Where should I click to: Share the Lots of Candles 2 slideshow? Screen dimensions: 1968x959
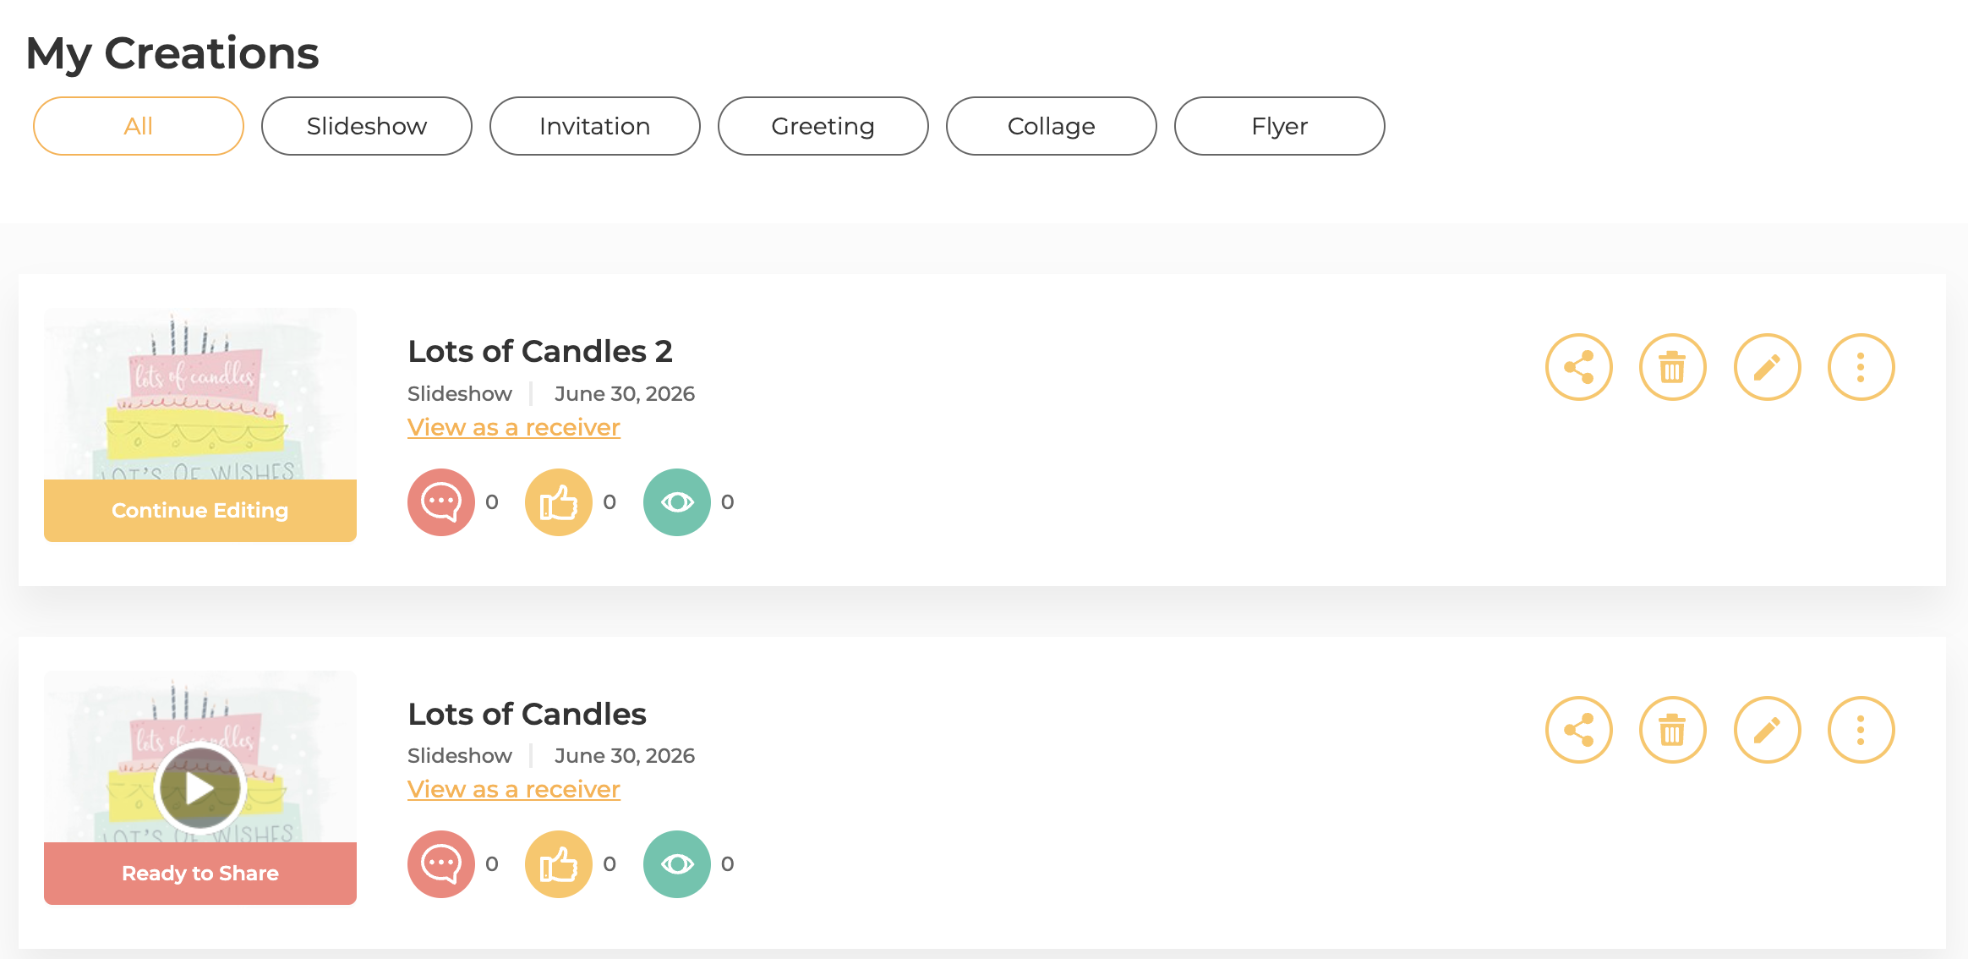click(1579, 367)
